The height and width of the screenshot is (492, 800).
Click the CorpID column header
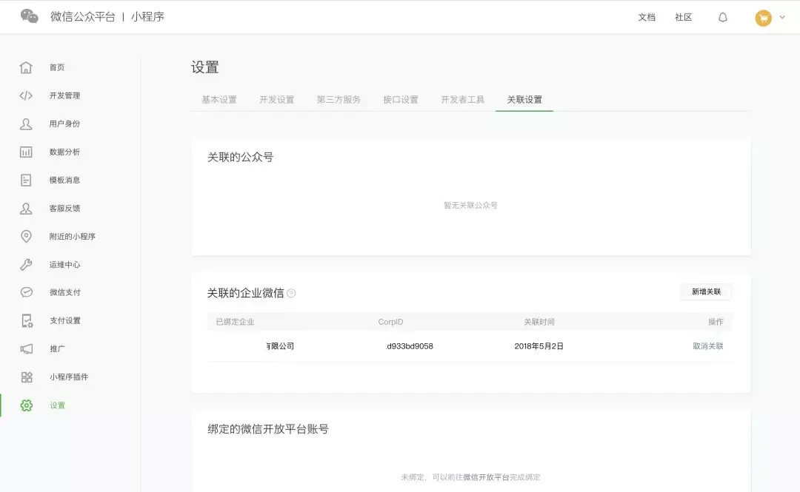(390, 322)
